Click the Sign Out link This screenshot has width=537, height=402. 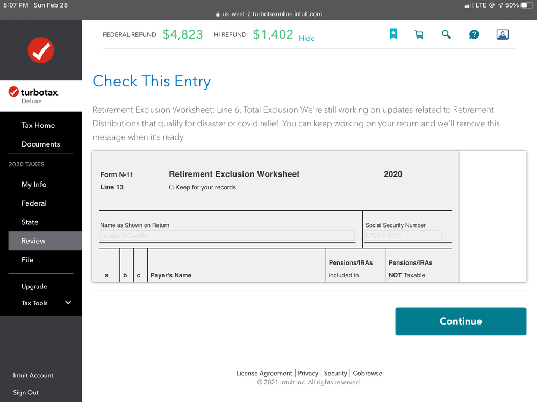point(26,392)
